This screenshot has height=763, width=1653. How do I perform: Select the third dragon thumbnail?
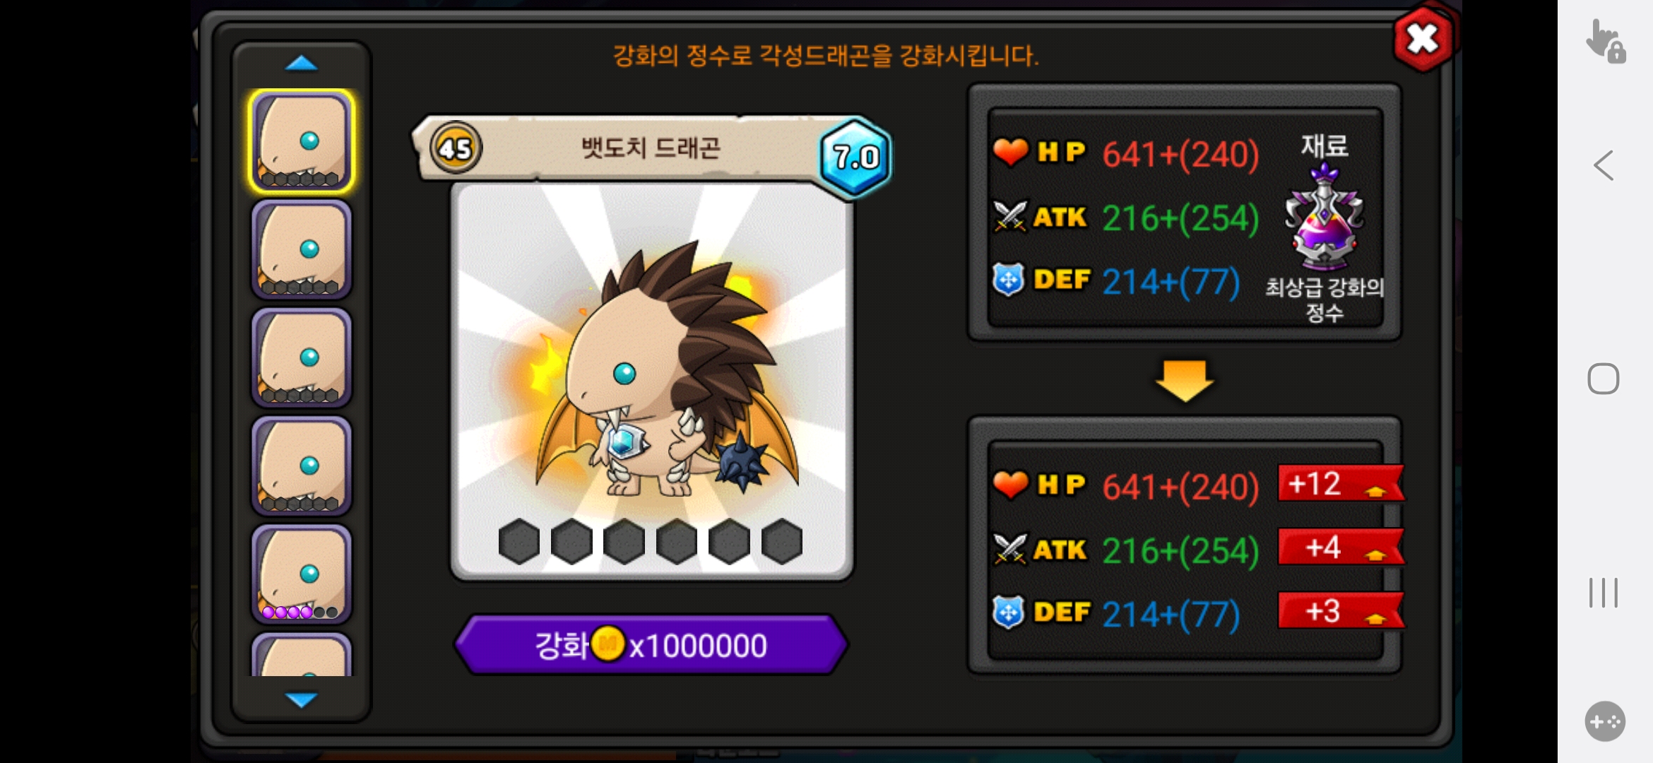point(302,357)
